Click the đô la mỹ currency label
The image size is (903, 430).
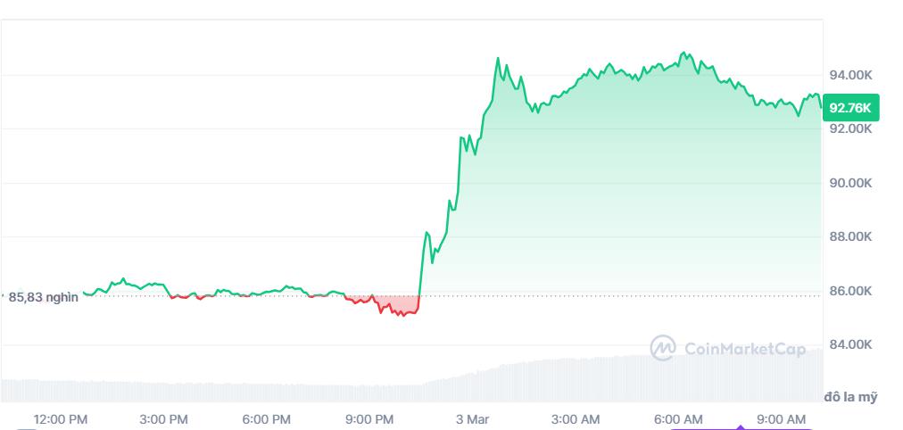tap(850, 397)
